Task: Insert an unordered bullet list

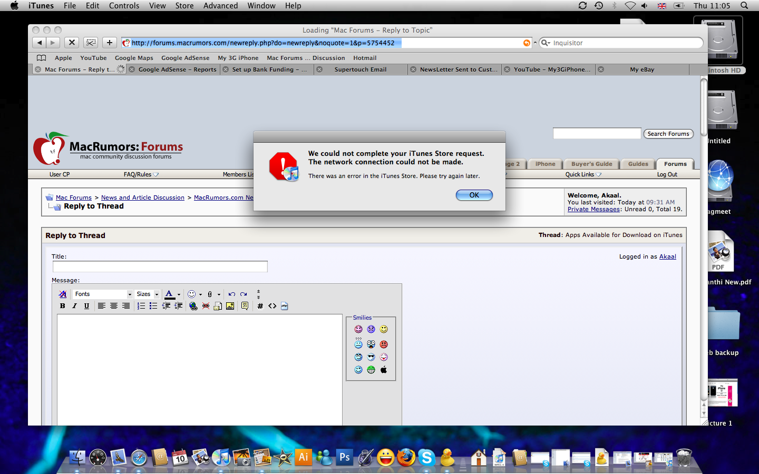Action: [x=153, y=306]
